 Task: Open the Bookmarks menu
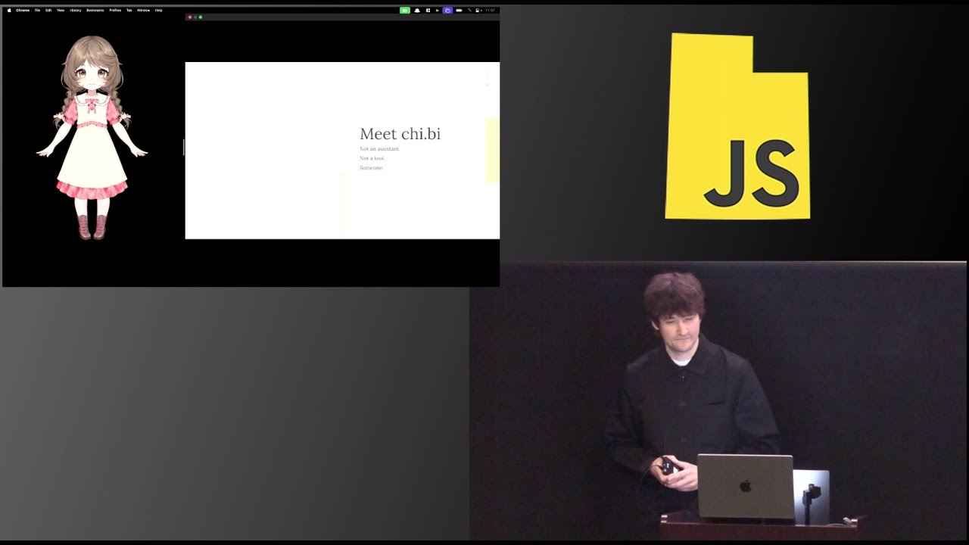pos(95,11)
